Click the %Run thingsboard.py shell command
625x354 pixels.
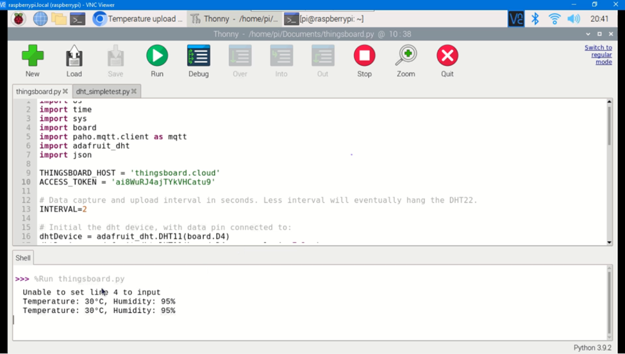79,279
